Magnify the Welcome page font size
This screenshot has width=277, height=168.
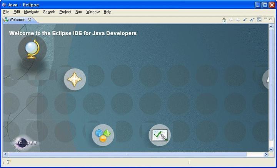pos(252,20)
